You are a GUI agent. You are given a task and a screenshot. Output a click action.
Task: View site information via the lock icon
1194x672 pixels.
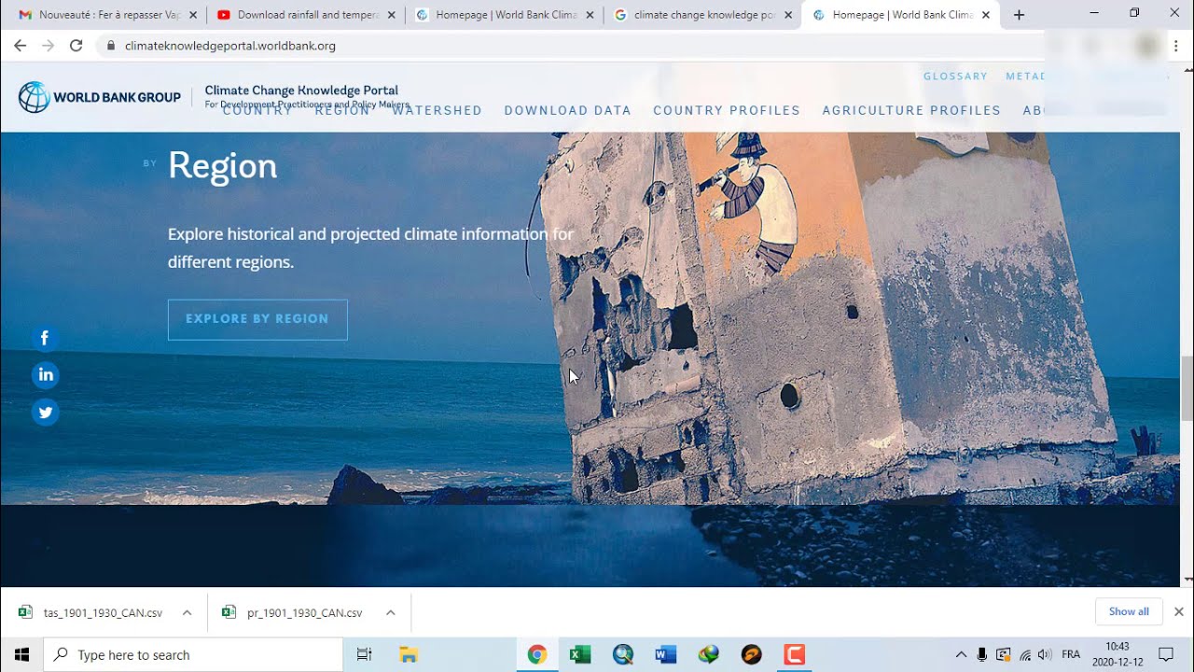(x=111, y=46)
